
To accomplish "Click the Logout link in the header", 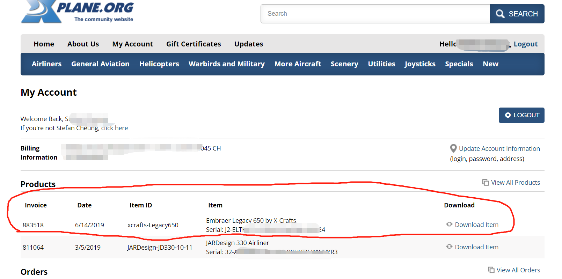I will (x=526, y=44).
